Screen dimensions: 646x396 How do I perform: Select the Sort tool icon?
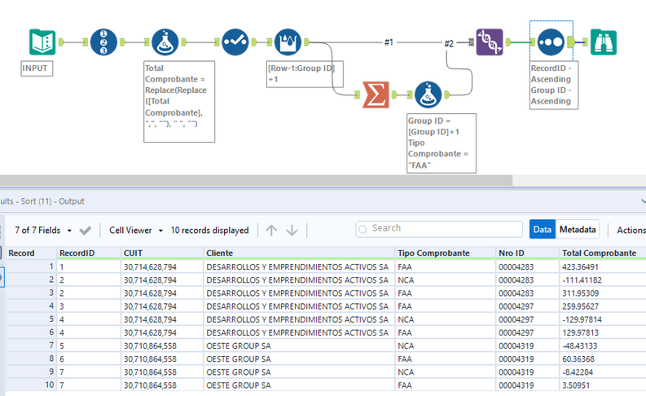[x=551, y=42]
